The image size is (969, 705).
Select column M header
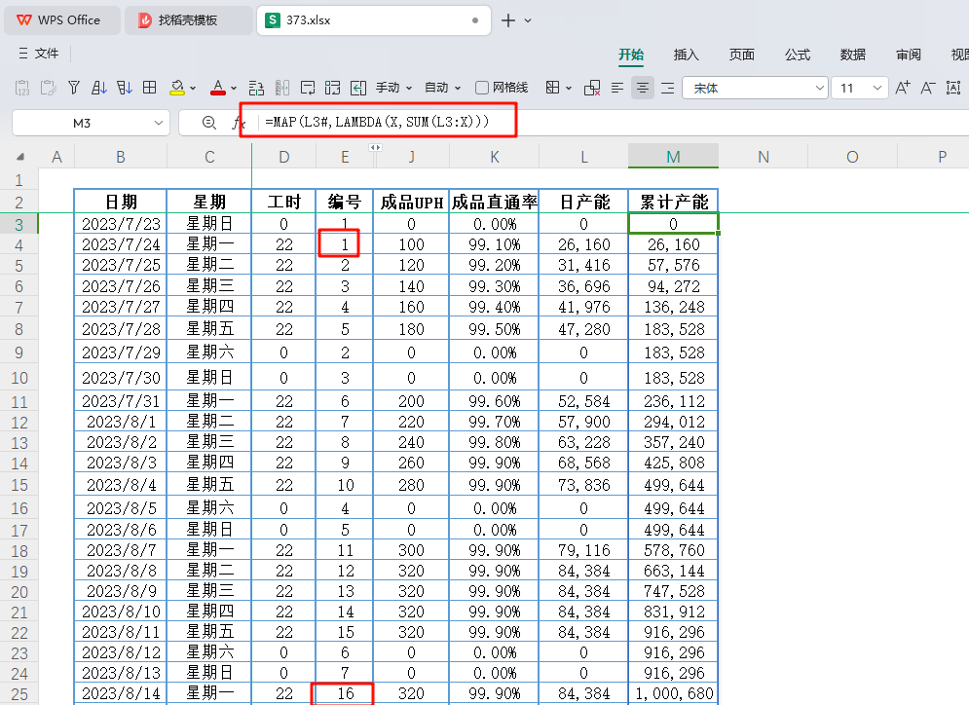tap(673, 157)
